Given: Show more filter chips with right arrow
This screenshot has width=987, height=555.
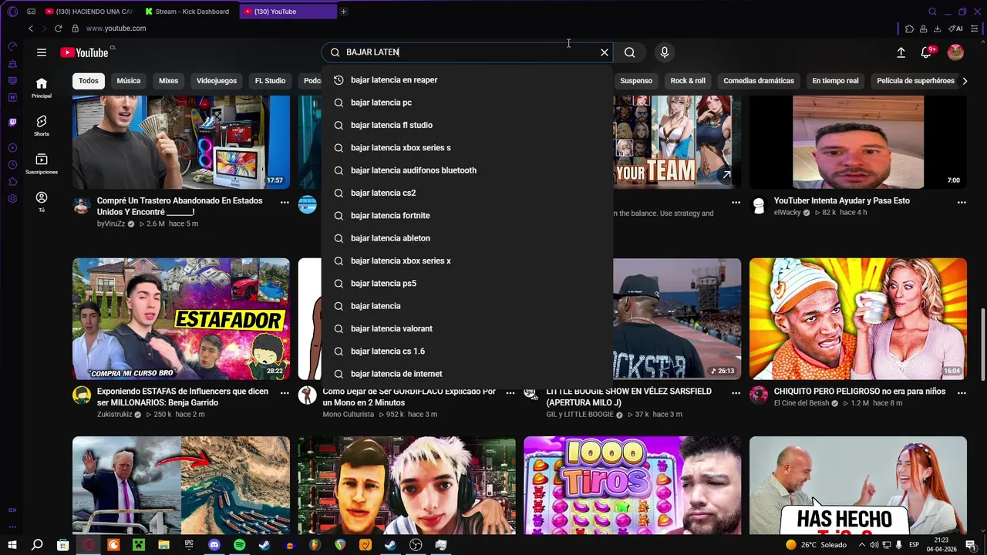Looking at the screenshot, I should click(x=965, y=81).
